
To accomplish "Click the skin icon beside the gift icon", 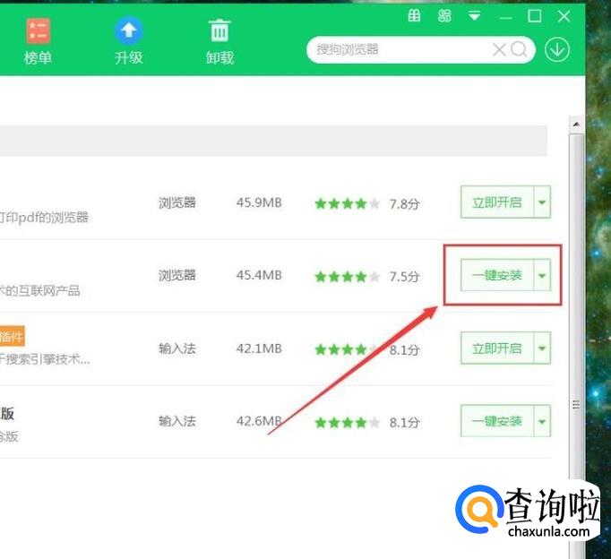I will click(x=444, y=16).
